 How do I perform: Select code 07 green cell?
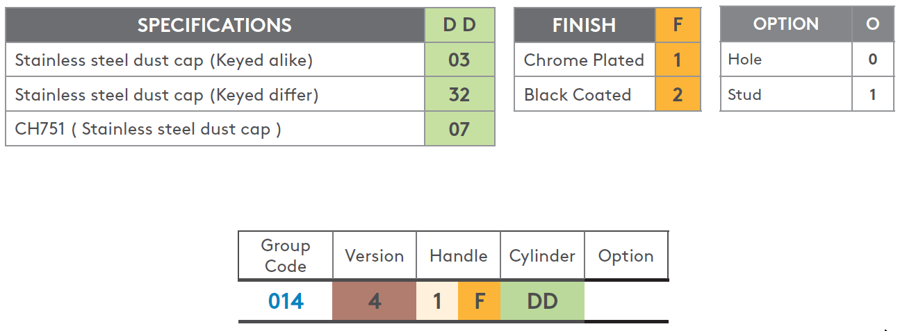tap(459, 129)
